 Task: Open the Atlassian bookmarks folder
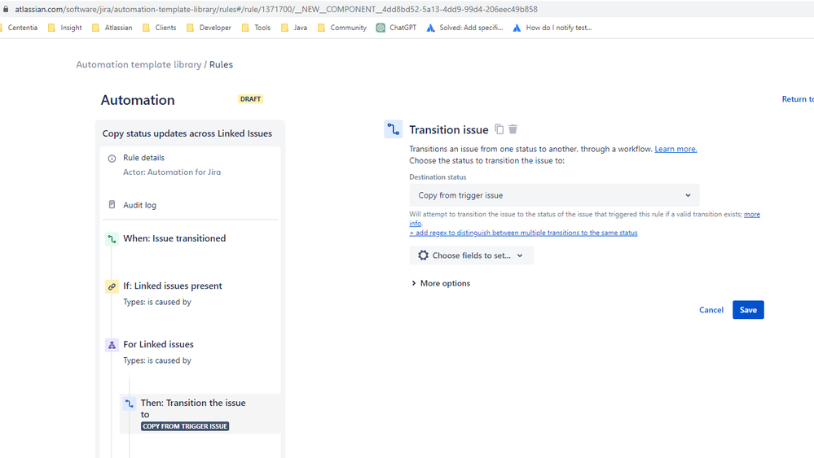click(112, 28)
